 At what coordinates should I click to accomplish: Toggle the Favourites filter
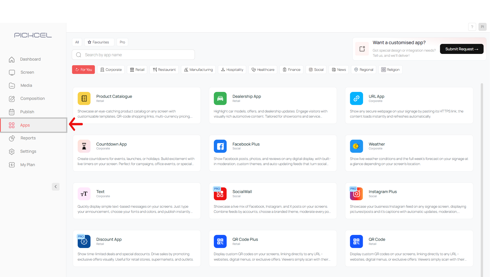point(99,42)
